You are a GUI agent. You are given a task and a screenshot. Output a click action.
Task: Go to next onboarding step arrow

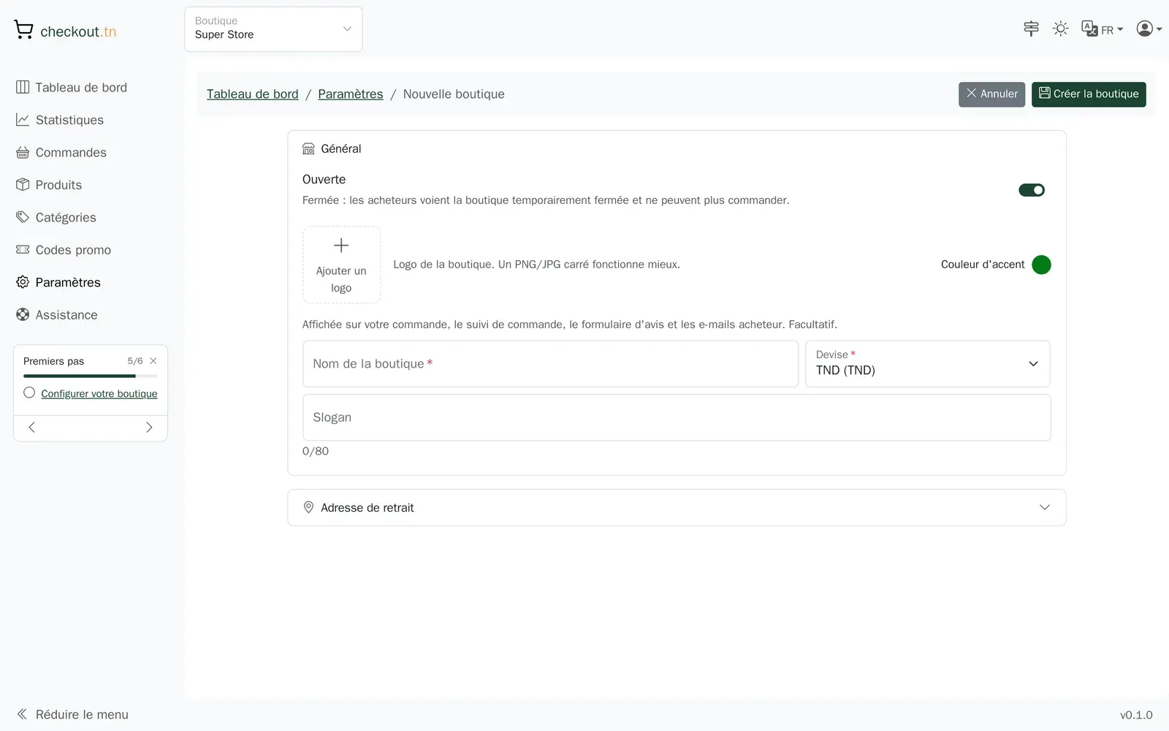[149, 428]
